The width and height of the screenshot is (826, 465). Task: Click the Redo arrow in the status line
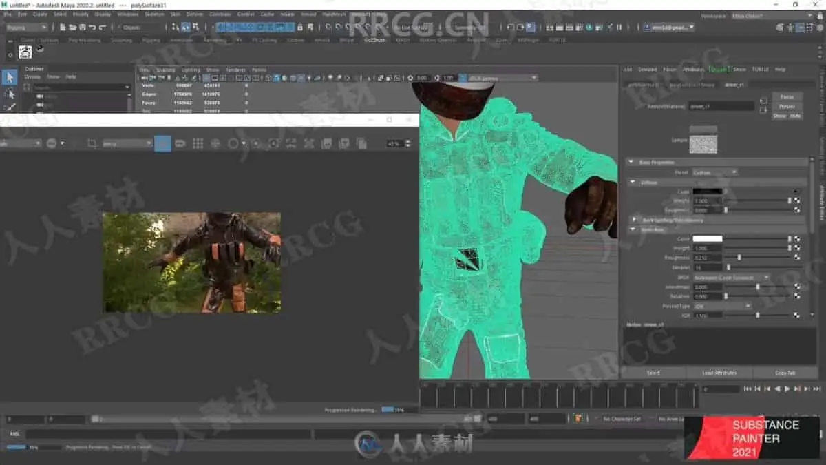point(103,28)
